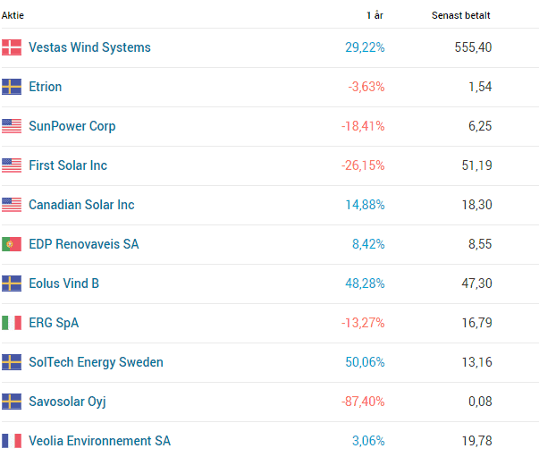Click the Italian flag beside ERG SpA
Screen dimensions: 539x457
(12, 323)
